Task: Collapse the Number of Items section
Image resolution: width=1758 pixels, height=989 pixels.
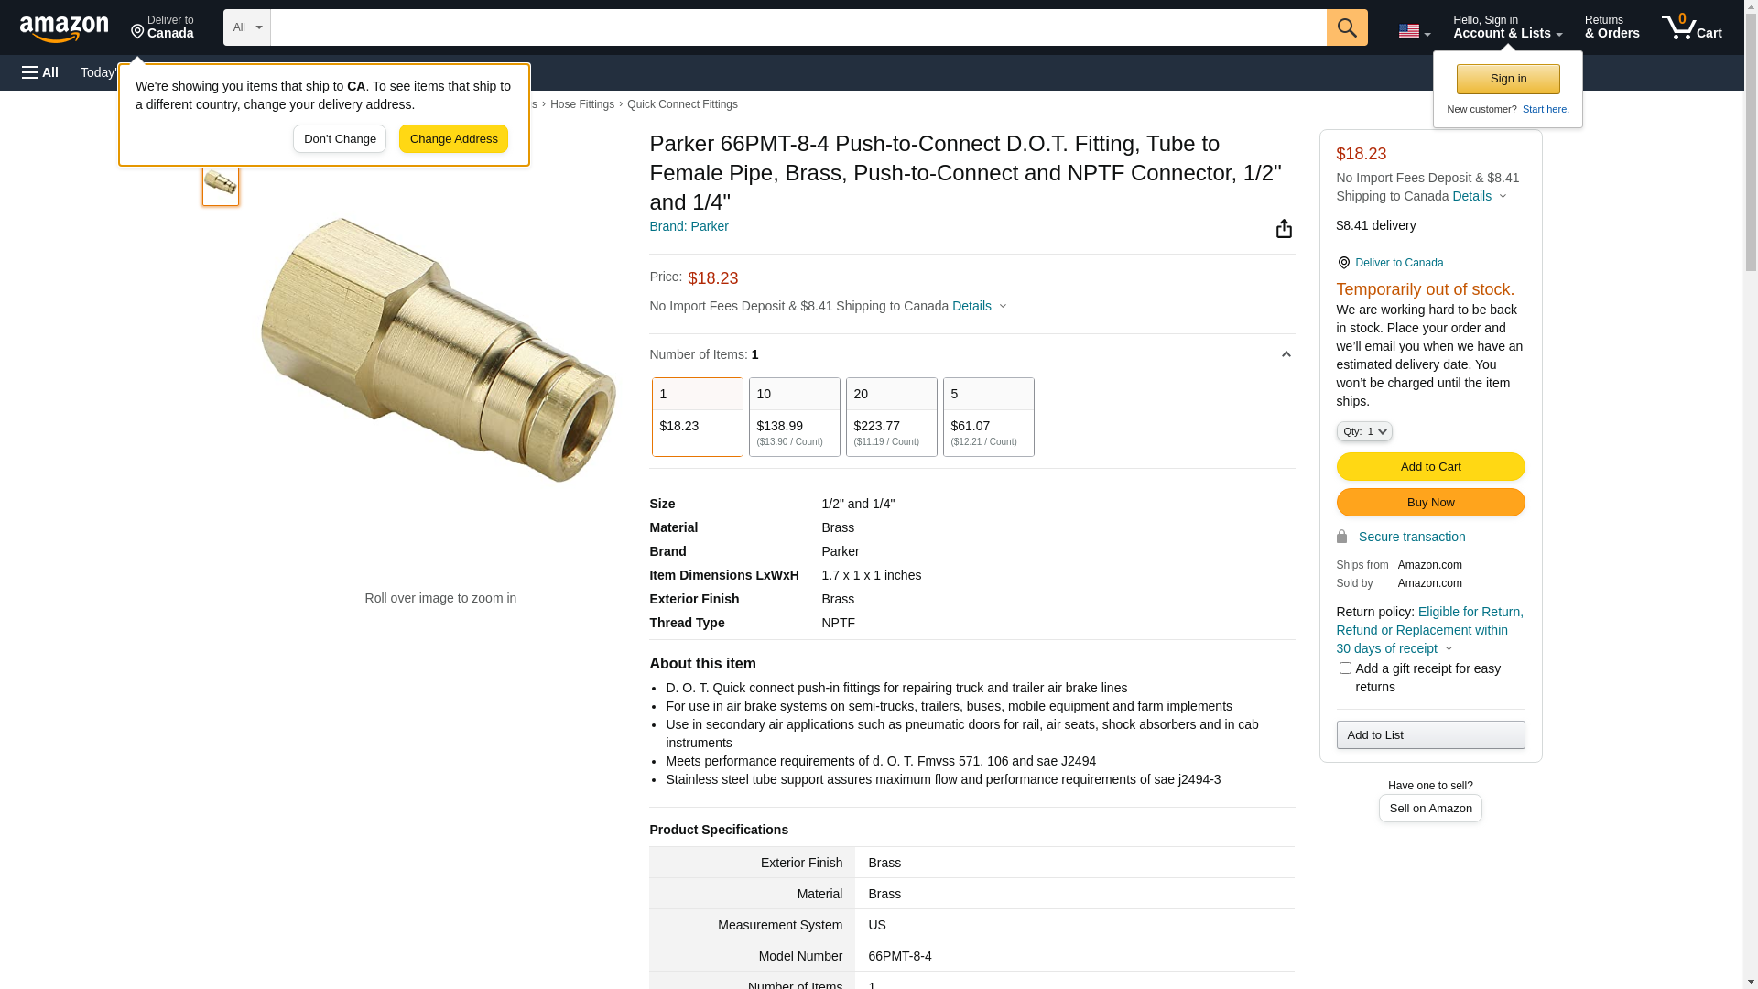Action: point(1286,354)
